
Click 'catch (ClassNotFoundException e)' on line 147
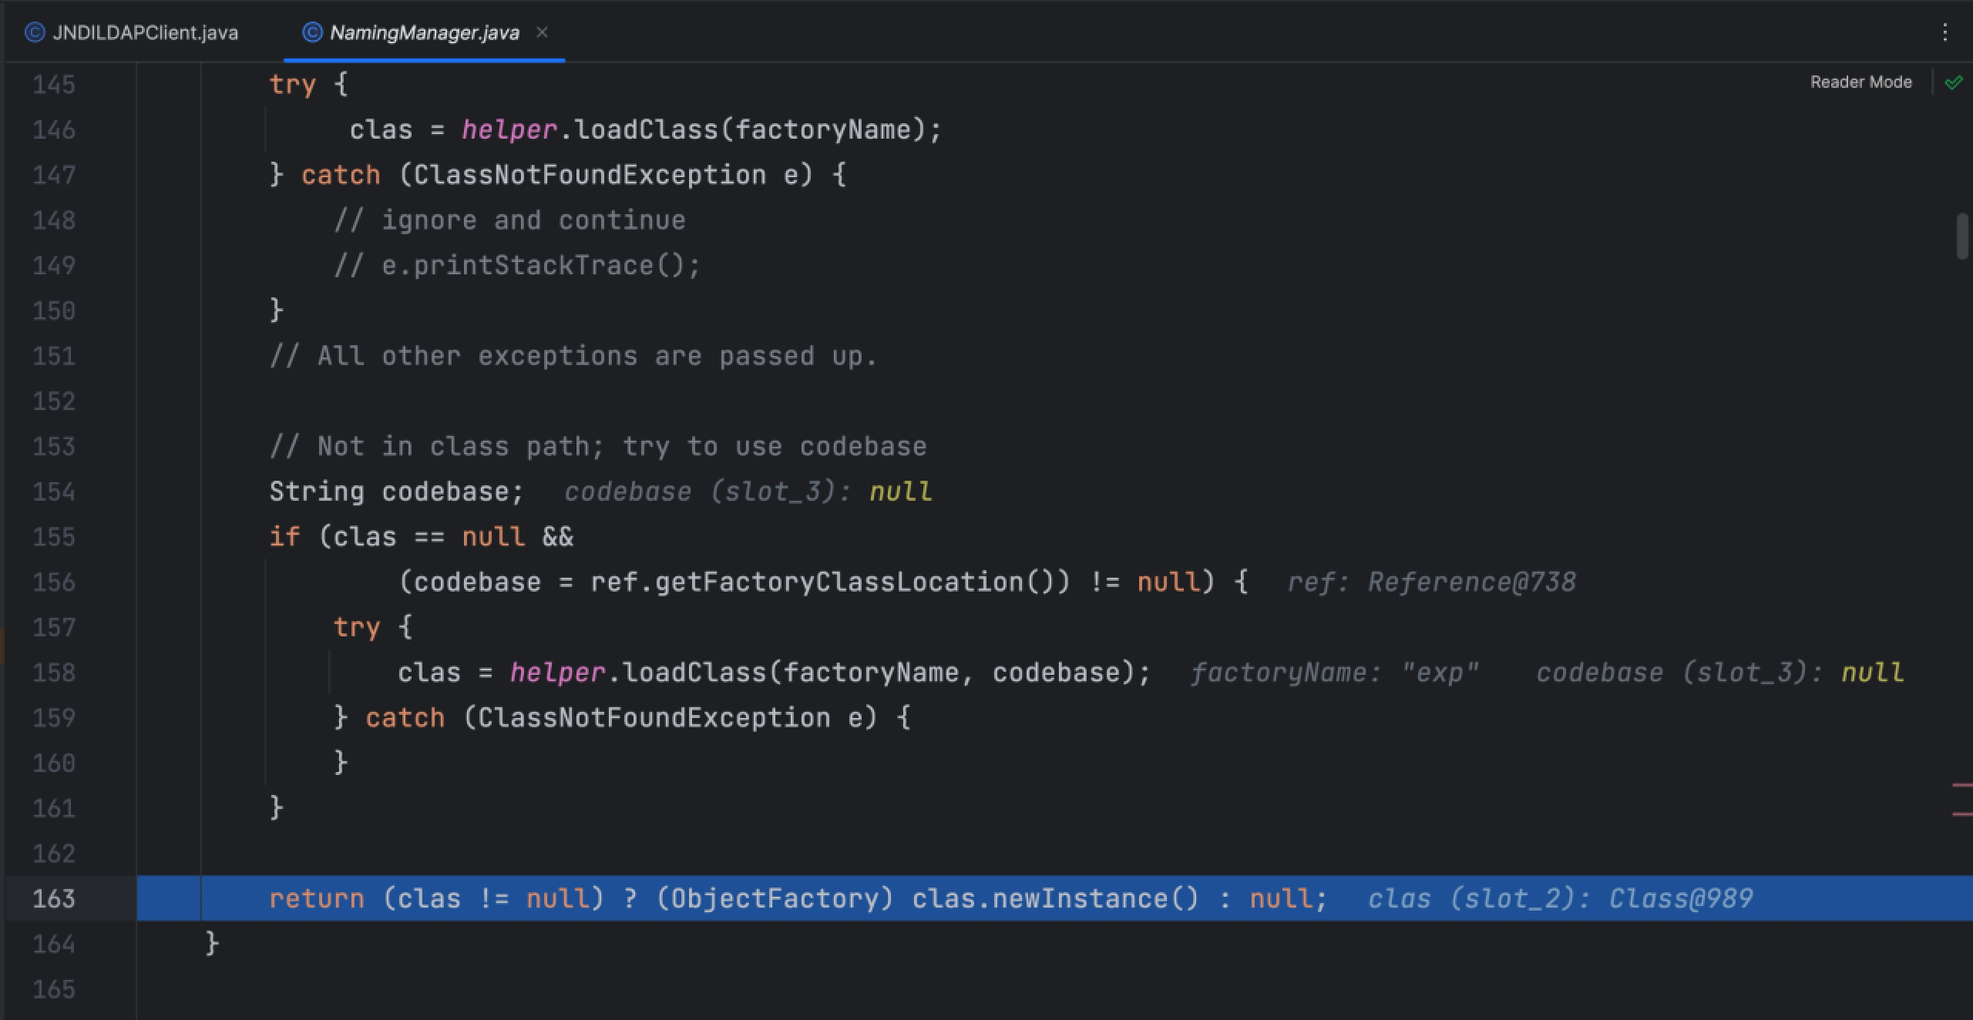[x=557, y=175]
